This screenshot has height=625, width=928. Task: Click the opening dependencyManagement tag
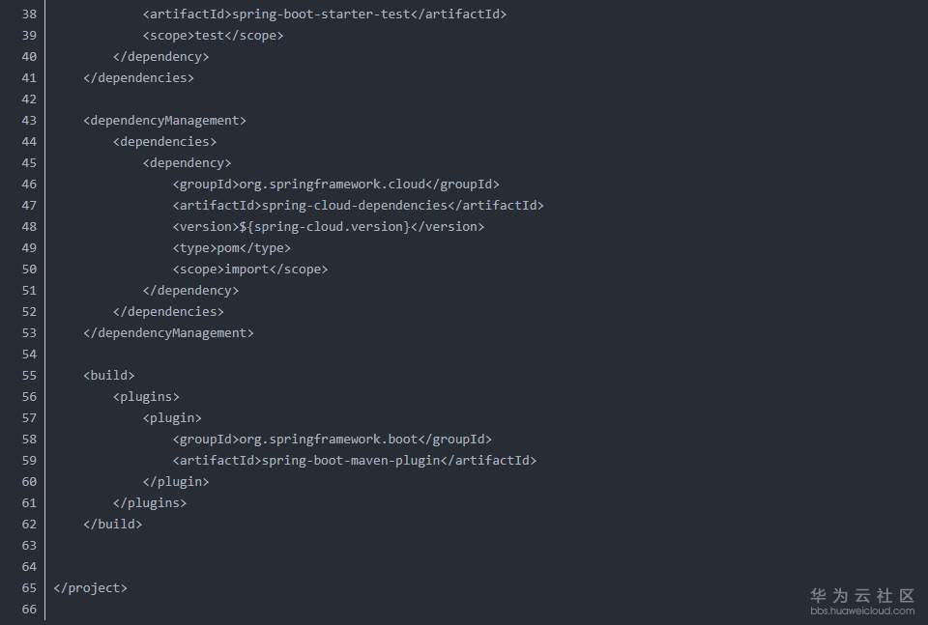(165, 121)
